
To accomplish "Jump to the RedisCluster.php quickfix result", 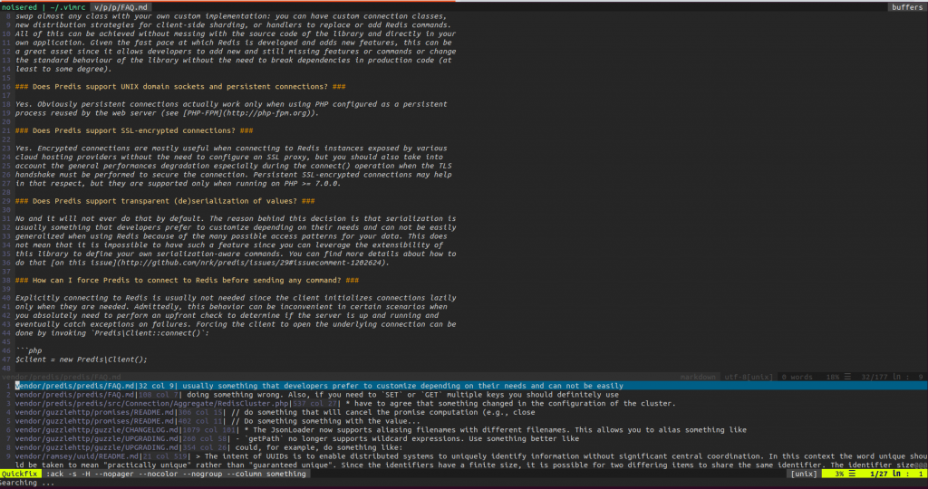I will click(x=345, y=403).
